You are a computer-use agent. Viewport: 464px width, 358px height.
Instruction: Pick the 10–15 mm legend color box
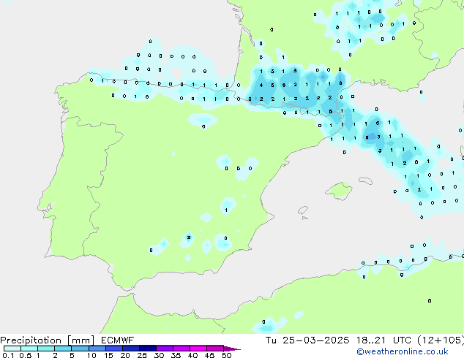[97, 349]
